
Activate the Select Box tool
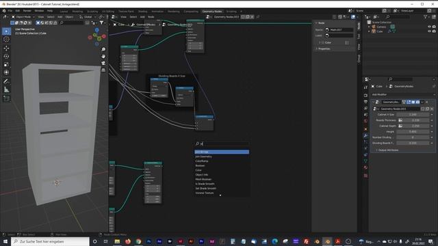pos(6,31)
